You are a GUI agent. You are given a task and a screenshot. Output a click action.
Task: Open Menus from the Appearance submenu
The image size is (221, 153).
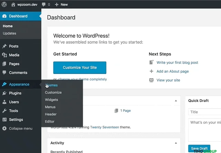(50, 107)
